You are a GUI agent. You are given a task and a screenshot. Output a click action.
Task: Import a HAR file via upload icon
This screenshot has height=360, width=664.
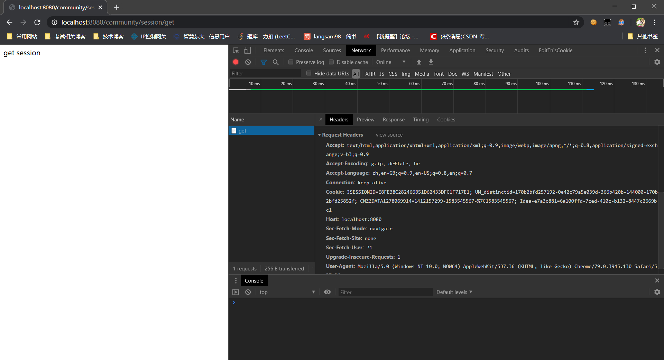(x=419, y=62)
